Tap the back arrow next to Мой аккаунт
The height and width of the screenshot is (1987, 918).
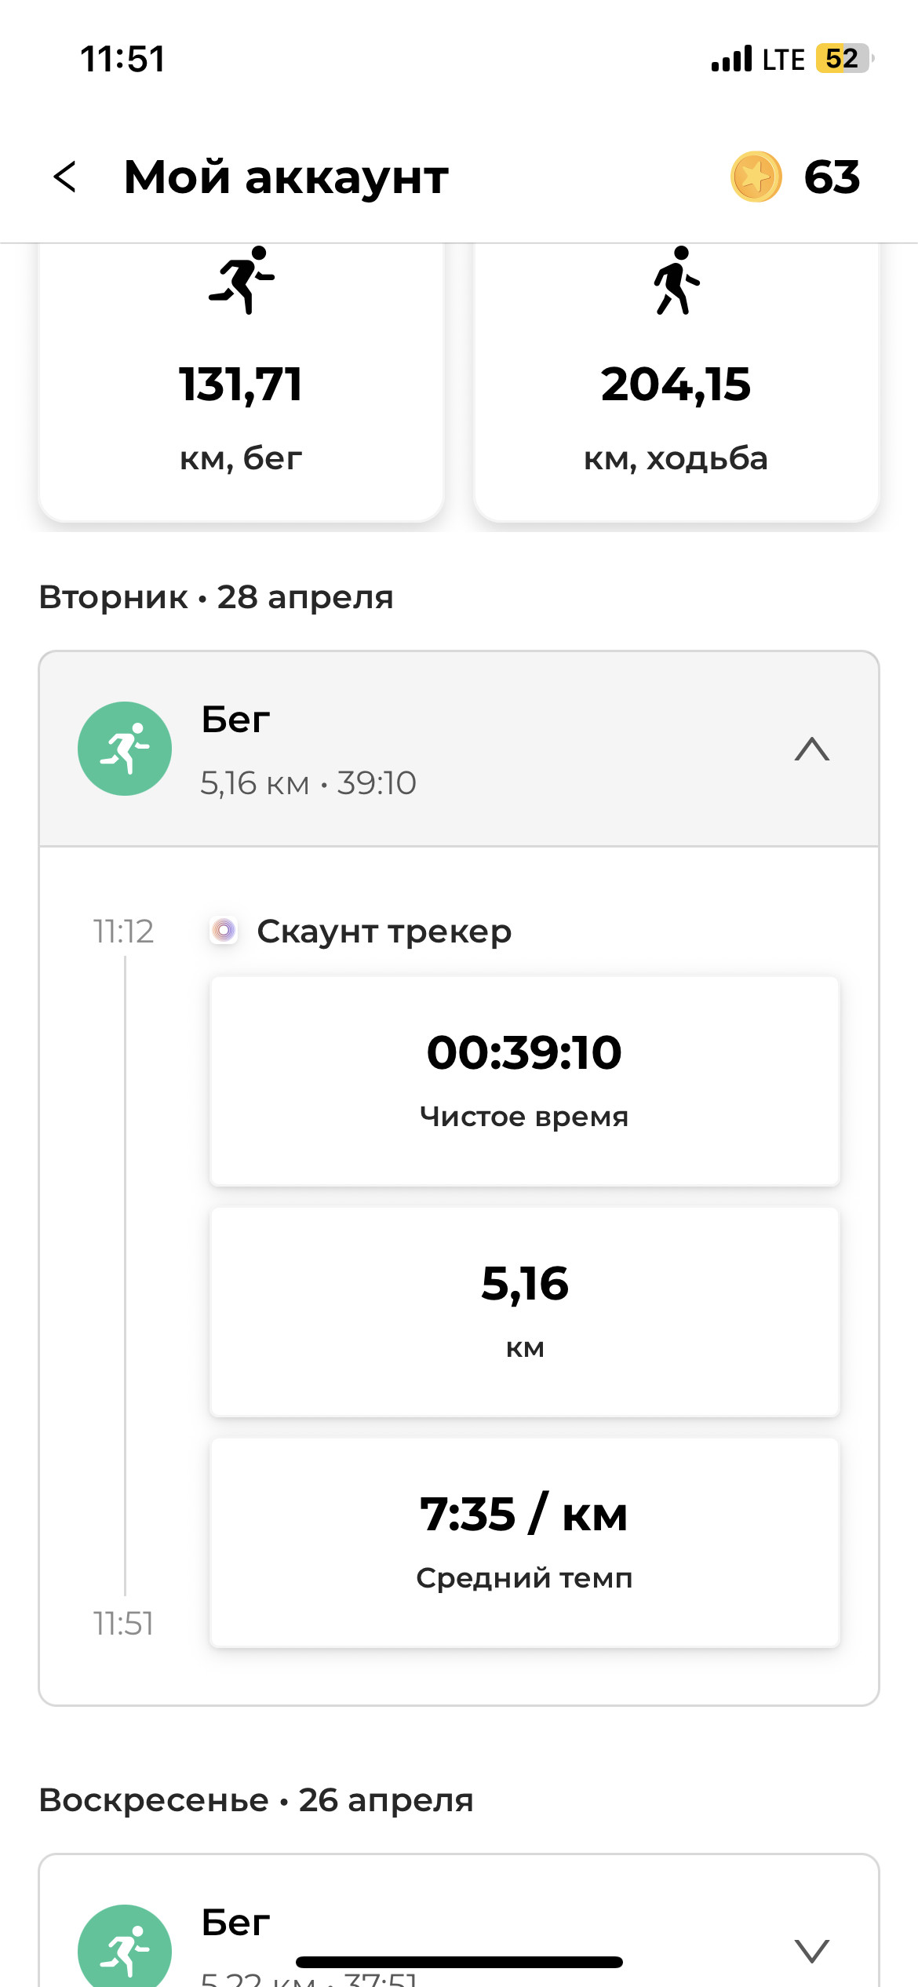[64, 177]
